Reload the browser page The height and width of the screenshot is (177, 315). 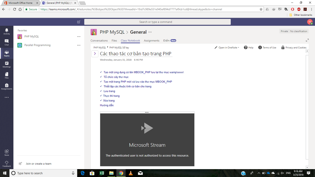click(x=15, y=9)
